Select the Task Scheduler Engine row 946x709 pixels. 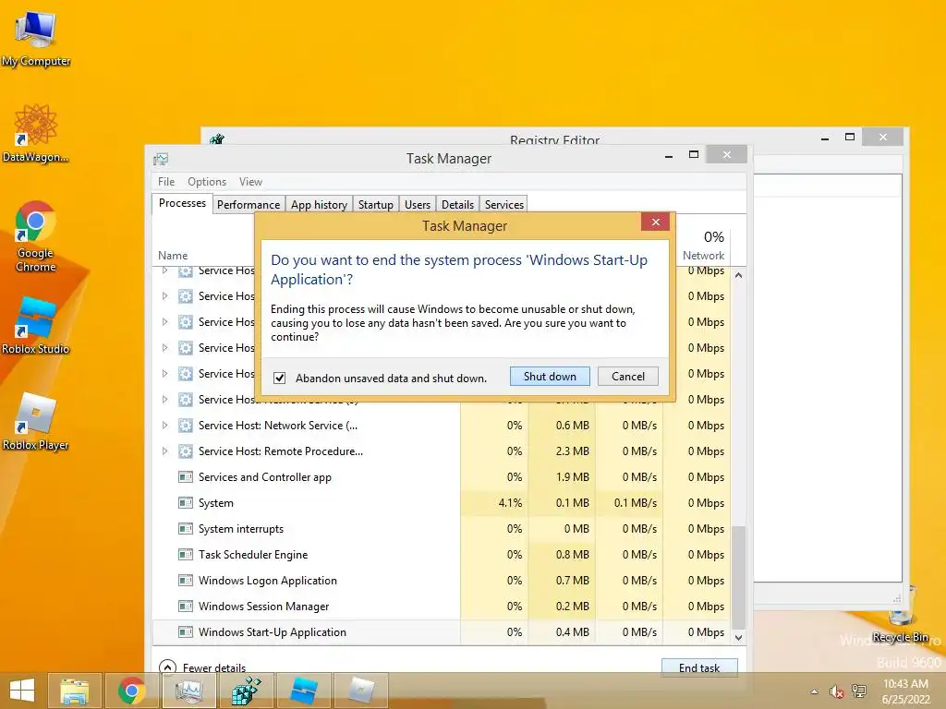[x=442, y=555]
